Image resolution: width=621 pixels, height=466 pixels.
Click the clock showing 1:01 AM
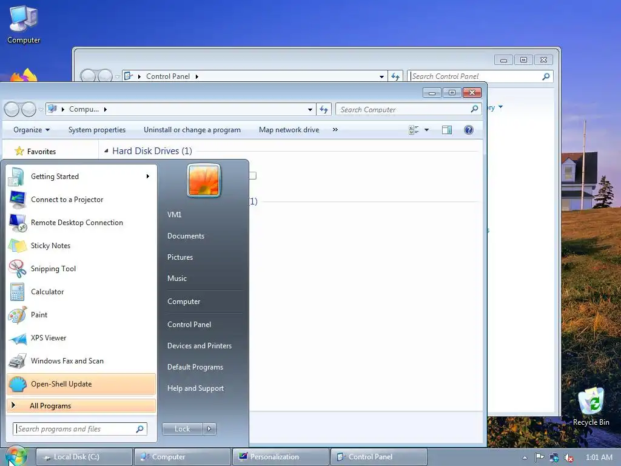tap(599, 458)
